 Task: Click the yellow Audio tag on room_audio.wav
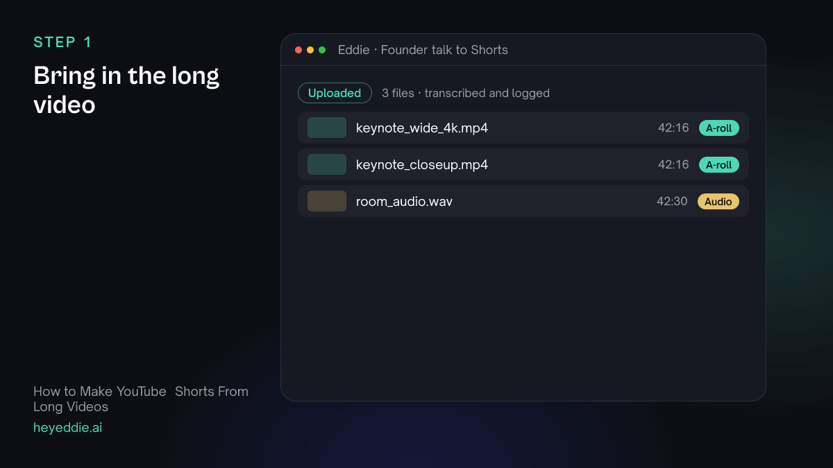(x=718, y=201)
